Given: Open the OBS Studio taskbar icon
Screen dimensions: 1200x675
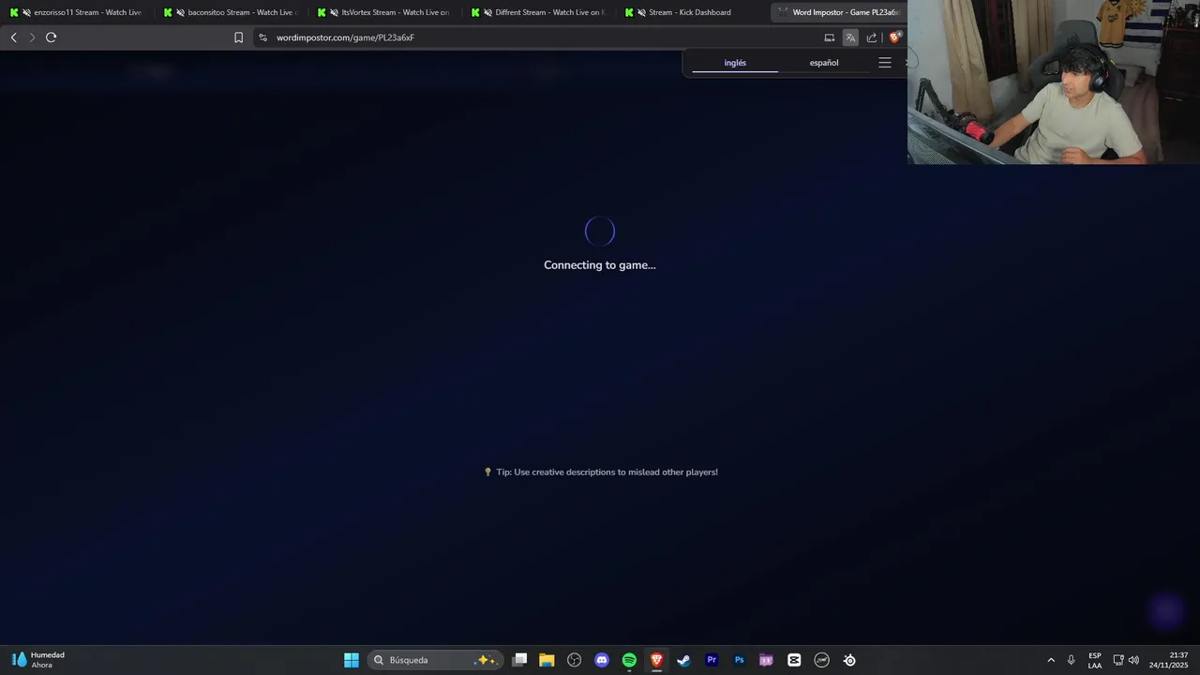Looking at the screenshot, I should [x=575, y=660].
